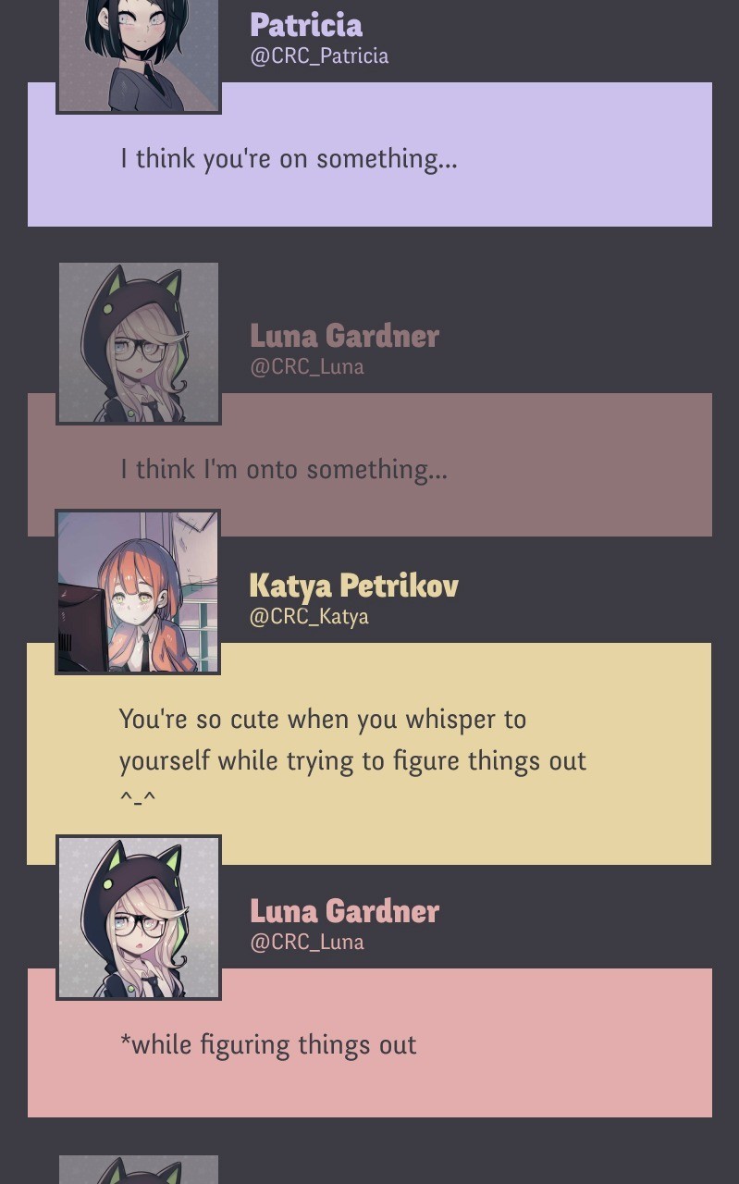The height and width of the screenshot is (1184, 739).
Task: Click the mauve "I think I'm onto something..." message
Action: tap(370, 465)
